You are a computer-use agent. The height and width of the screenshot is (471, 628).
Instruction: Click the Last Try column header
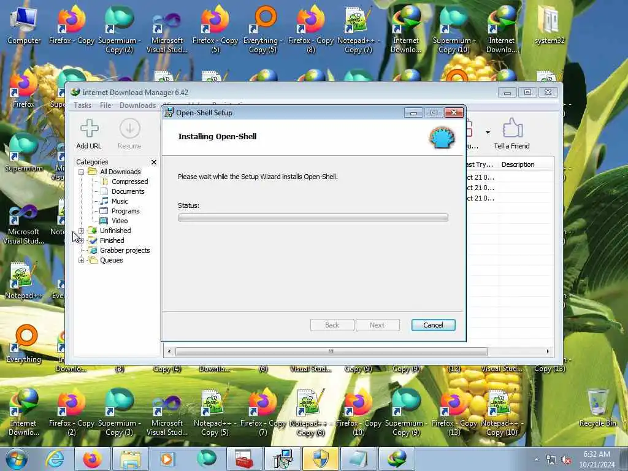481,164
